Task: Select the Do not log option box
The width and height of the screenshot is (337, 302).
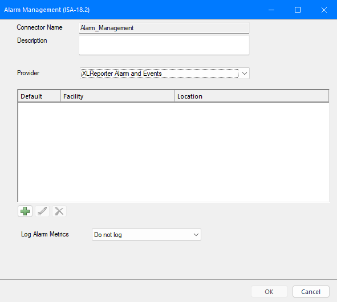Action: [147, 235]
